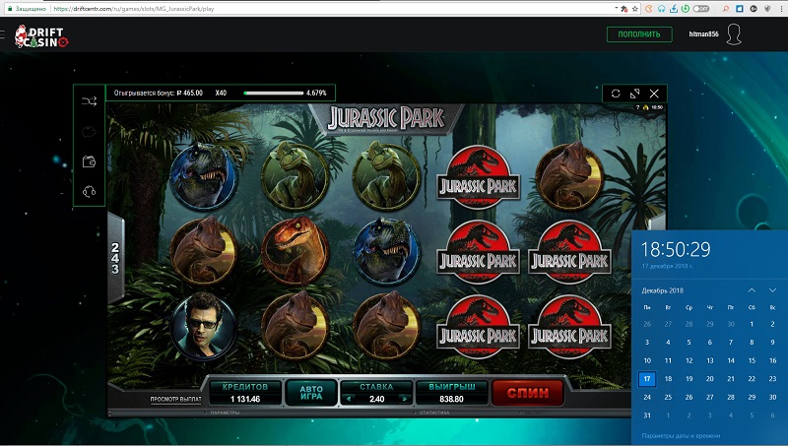Click the Jurassic Park title logo

tap(386, 119)
